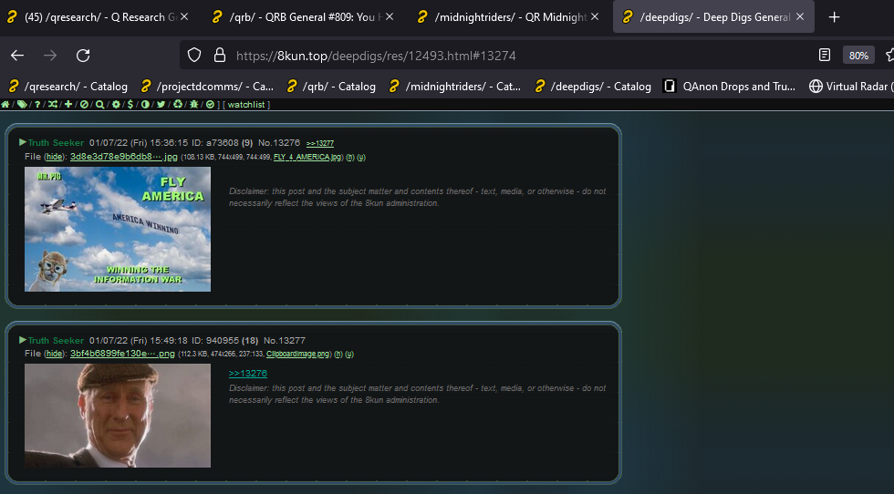Close the /midnightriders/ tab

pos(595,17)
